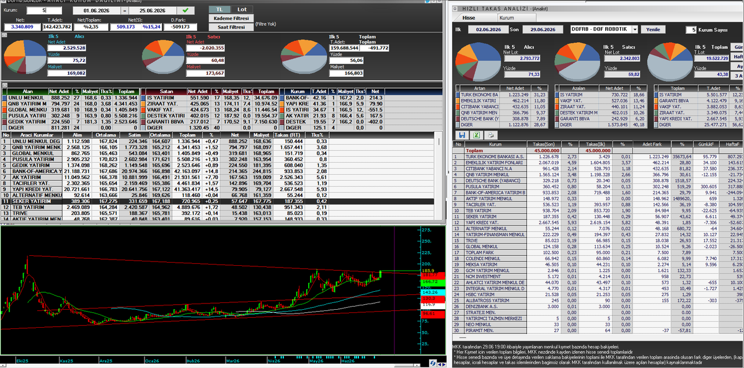
Task: Collapse the broker tables panel toggle
Action: click(x=3, y=85)
